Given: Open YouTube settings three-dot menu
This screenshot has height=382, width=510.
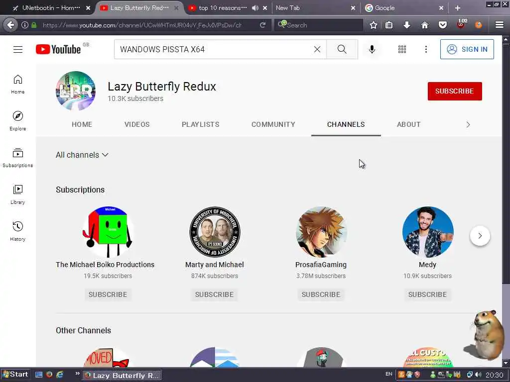Looking at the screenshot, I should 426,49.
